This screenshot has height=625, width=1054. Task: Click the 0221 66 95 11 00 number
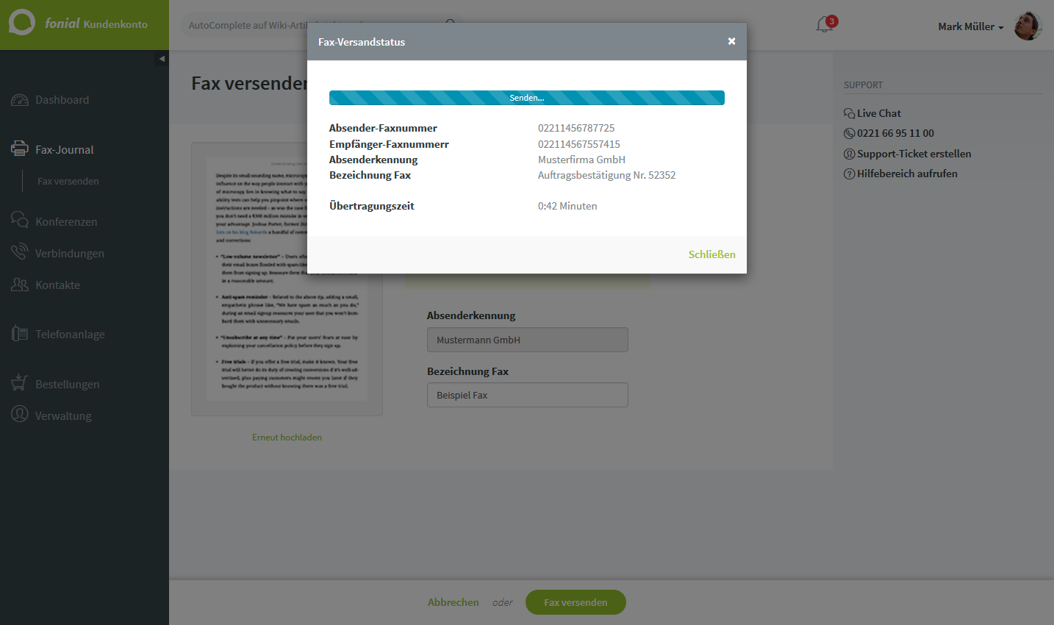895,133
